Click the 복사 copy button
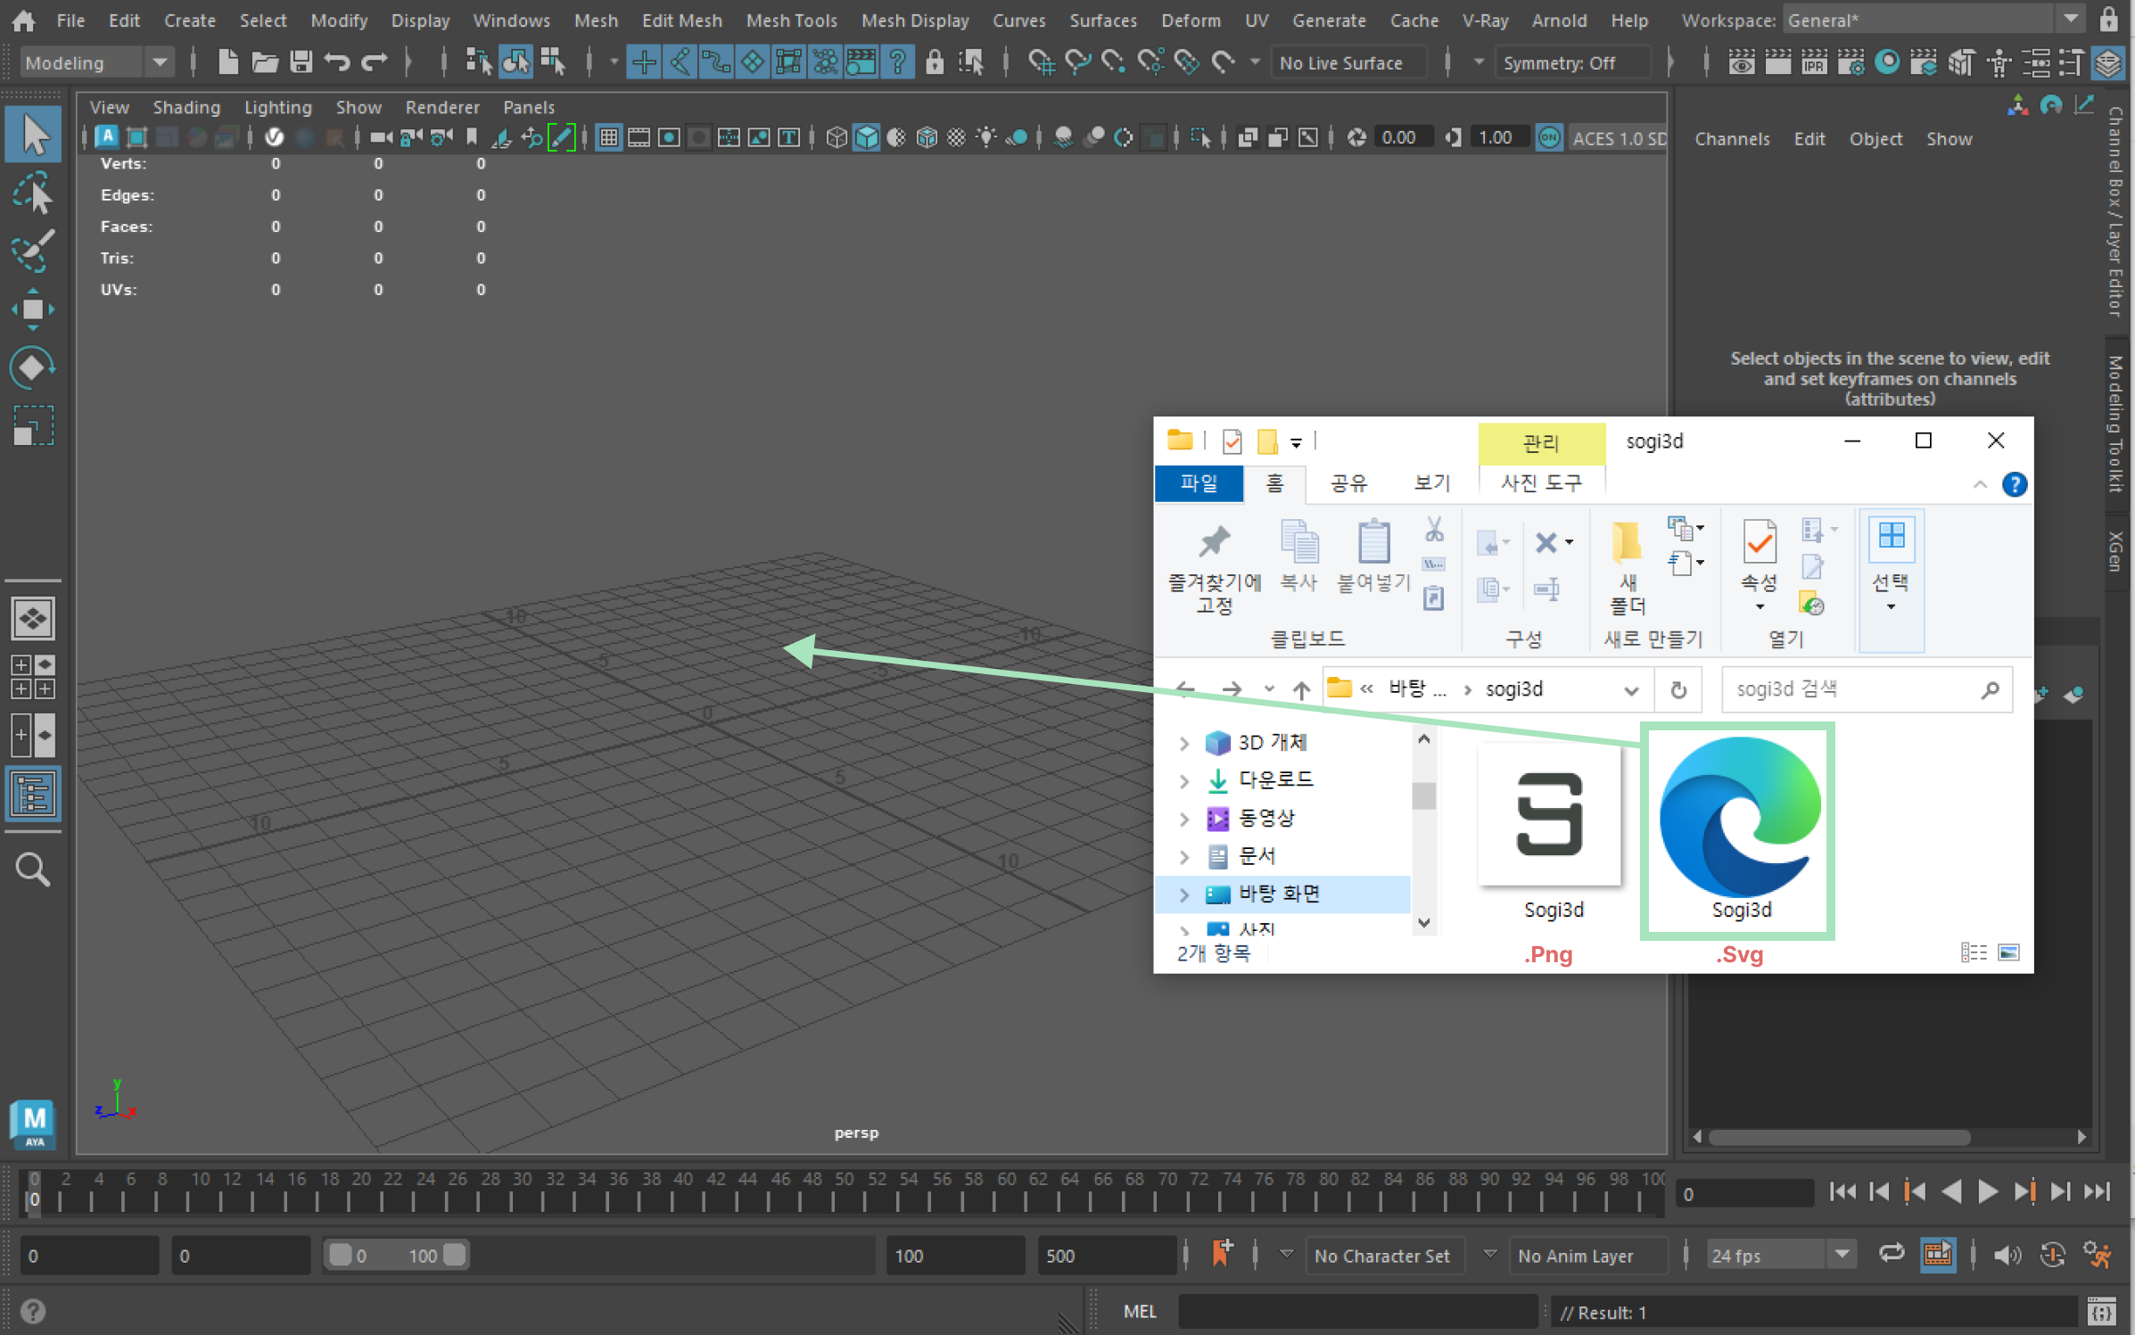This screenshot has width=2135, height=1335. (x=1298, y=555)
